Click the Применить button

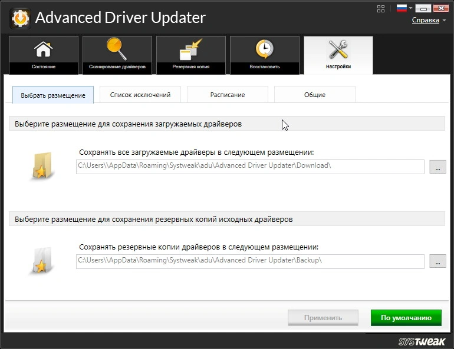323,317
